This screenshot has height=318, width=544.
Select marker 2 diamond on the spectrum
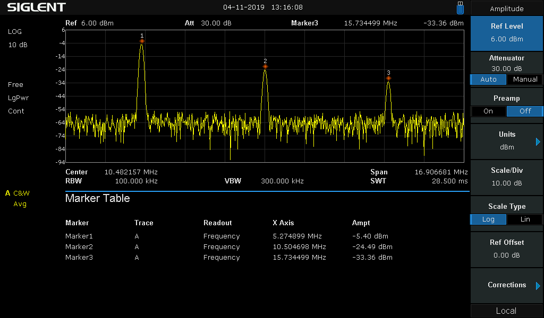[265, 66]
